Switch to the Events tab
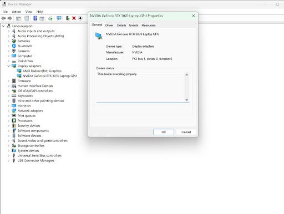This screenshot has height=214, width=284. pos(134,26)
